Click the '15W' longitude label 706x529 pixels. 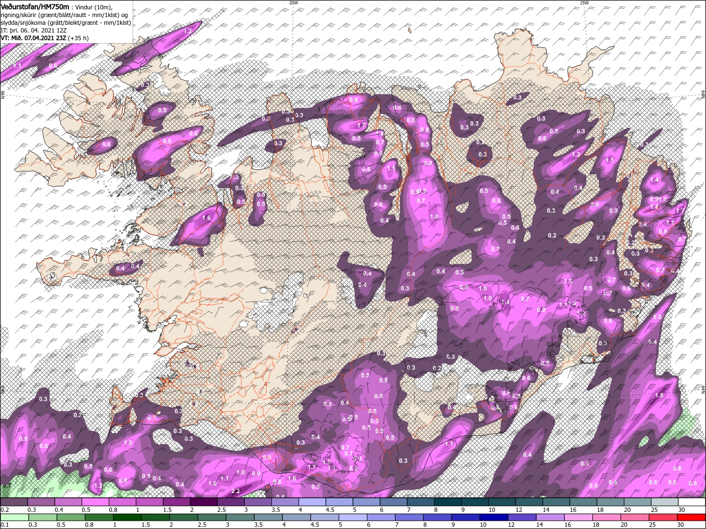584,3
